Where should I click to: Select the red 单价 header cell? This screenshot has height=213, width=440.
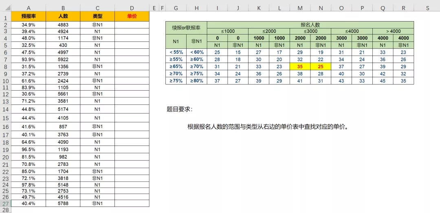(x=132, y=17)
